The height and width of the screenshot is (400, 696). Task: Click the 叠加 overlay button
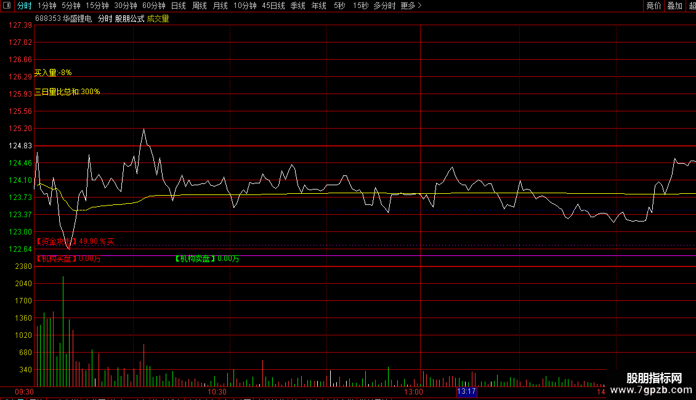[x=674, y=6]
